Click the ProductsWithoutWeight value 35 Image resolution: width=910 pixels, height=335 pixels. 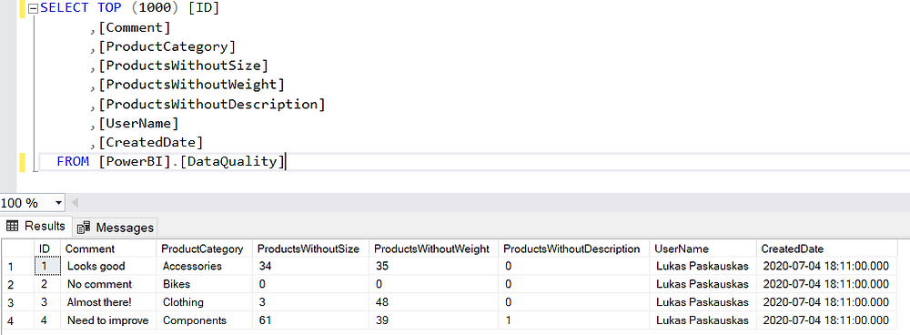pyautogui.click(x=434, y=267)
